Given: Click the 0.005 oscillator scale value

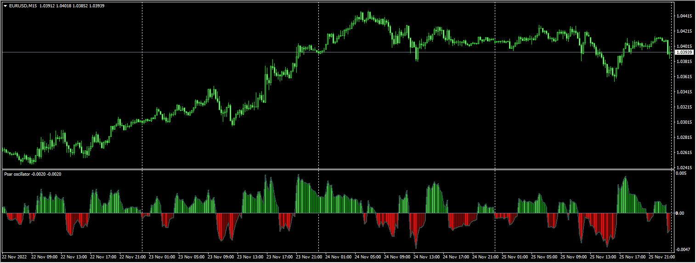Looking at the screenshot, I should [x=681, y=173].
